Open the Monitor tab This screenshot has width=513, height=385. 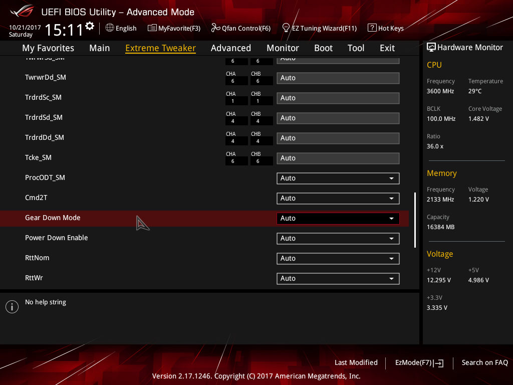[283, 48]
